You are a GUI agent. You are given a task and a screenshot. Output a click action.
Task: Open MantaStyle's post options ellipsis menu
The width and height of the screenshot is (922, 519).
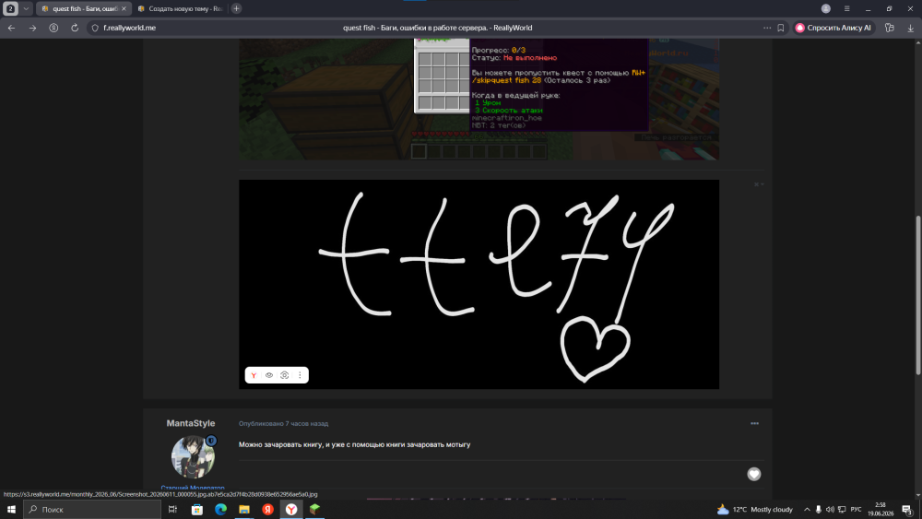[754, 423]
